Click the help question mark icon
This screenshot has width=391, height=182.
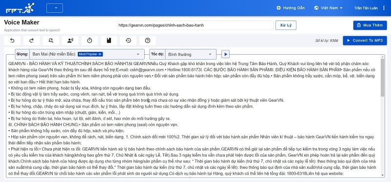pyautogui.click(x=148, y=41)
